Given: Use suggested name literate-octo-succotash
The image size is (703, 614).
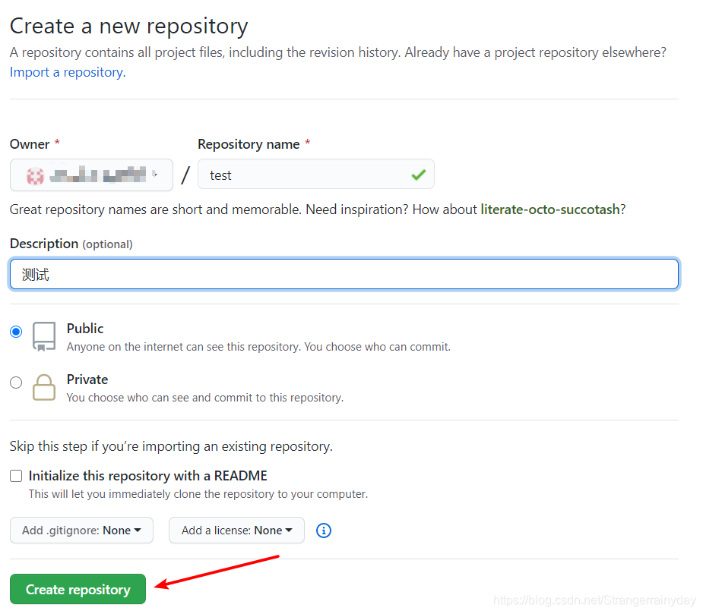Looking at the screenshot, I should coord(550,209).
